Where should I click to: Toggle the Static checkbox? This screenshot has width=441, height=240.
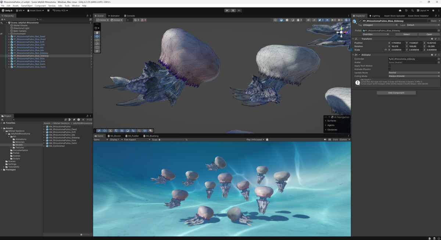430,21
